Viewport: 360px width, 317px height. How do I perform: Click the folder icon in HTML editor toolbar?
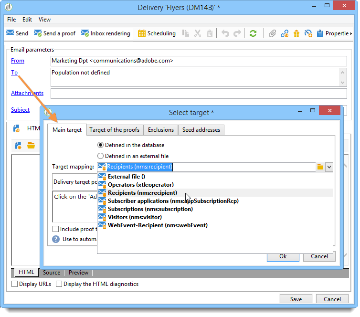tap(31, 145)
